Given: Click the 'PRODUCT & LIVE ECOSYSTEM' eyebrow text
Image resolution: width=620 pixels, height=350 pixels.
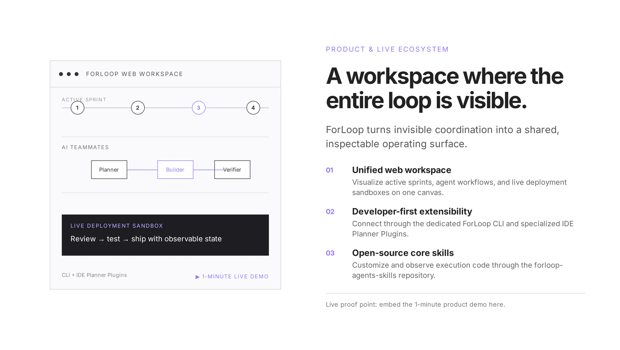Looking at the screenshot, I should pyautogui.click(x=387, y=49).
